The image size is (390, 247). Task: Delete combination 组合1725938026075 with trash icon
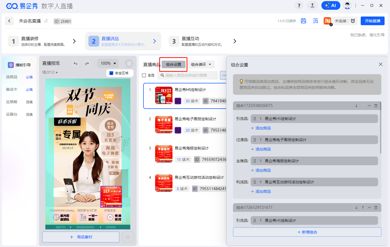click(x=376, y=106)
